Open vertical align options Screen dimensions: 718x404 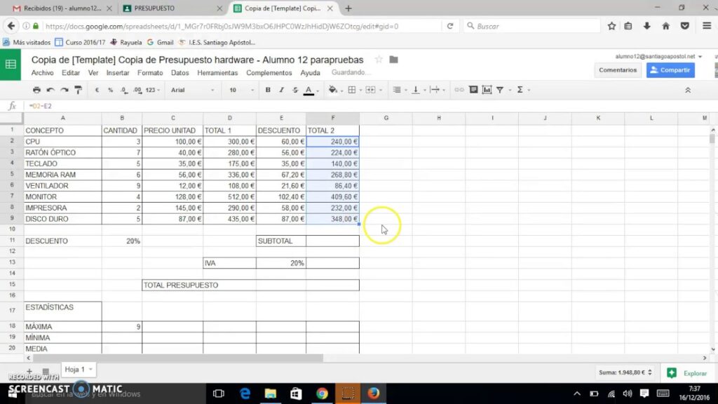(x=416, y=90)
